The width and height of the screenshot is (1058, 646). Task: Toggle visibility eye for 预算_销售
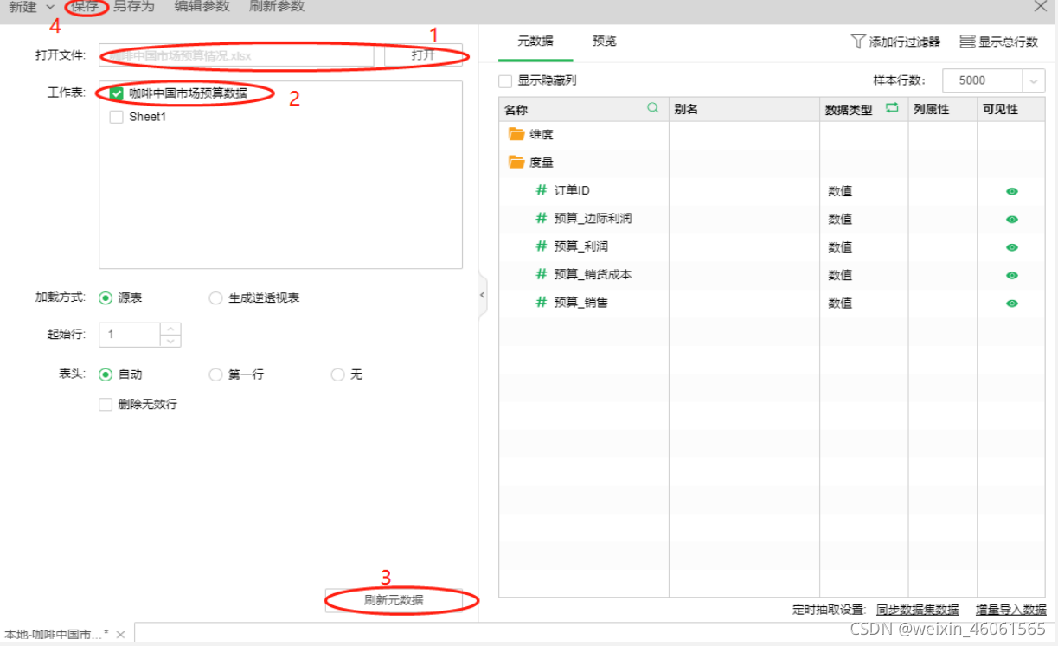(x=1012, y=304)
